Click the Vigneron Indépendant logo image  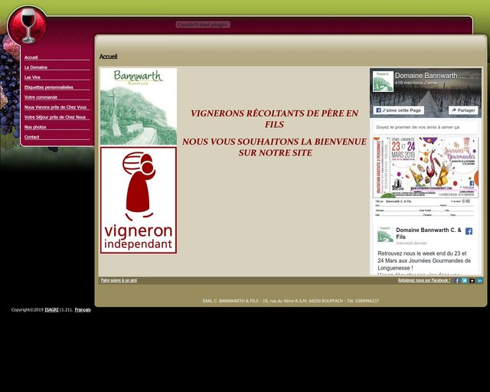coord(139,201)
